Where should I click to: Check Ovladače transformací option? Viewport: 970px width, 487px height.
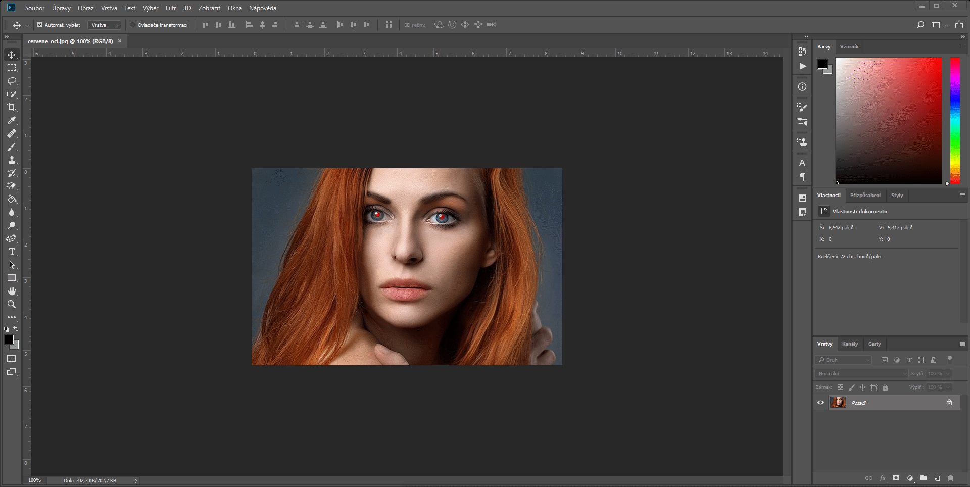tap(132, 24)
